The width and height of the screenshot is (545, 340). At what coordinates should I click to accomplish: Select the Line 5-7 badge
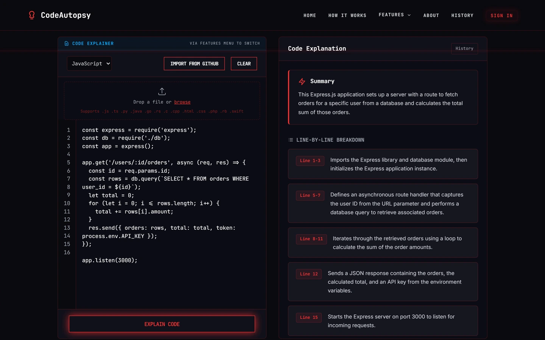(x=310, y=195)
